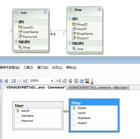Select the ShopName property in Shop entity
140x139 pixels.
tap(85, 33)
